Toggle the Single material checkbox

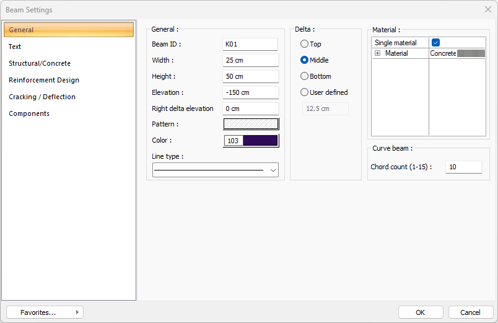point(436,43)
